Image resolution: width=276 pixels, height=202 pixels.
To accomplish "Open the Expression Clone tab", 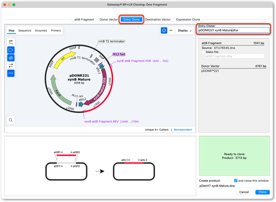I will tap(188, 19).
